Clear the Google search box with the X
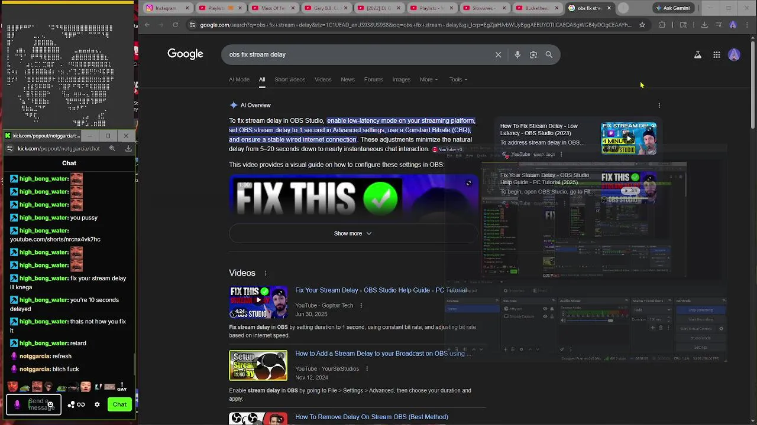Image resolution: width=757 pixels, height=425 pixels. click(498, 54)
